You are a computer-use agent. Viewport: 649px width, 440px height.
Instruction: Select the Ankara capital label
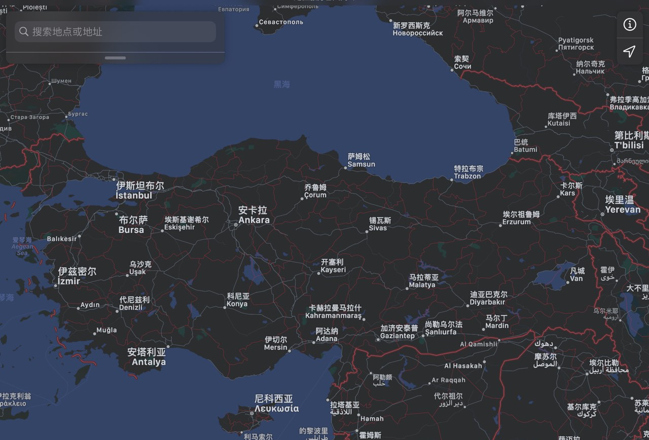tap(254, 215)
